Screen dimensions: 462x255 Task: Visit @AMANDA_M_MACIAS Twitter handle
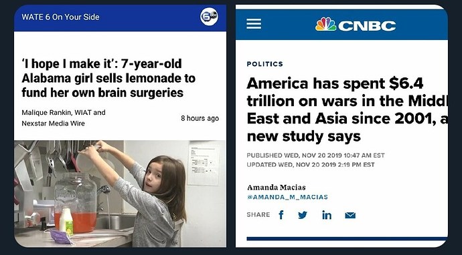pyautogui.click(x=287, y=197)
